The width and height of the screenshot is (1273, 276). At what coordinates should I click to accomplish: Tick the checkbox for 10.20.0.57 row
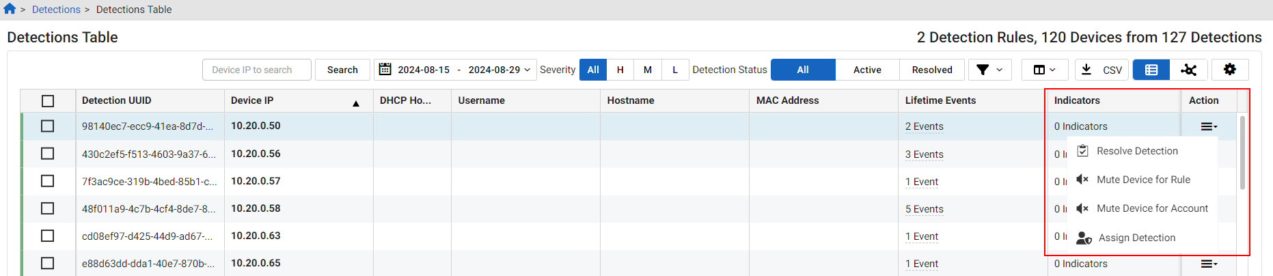48,181
